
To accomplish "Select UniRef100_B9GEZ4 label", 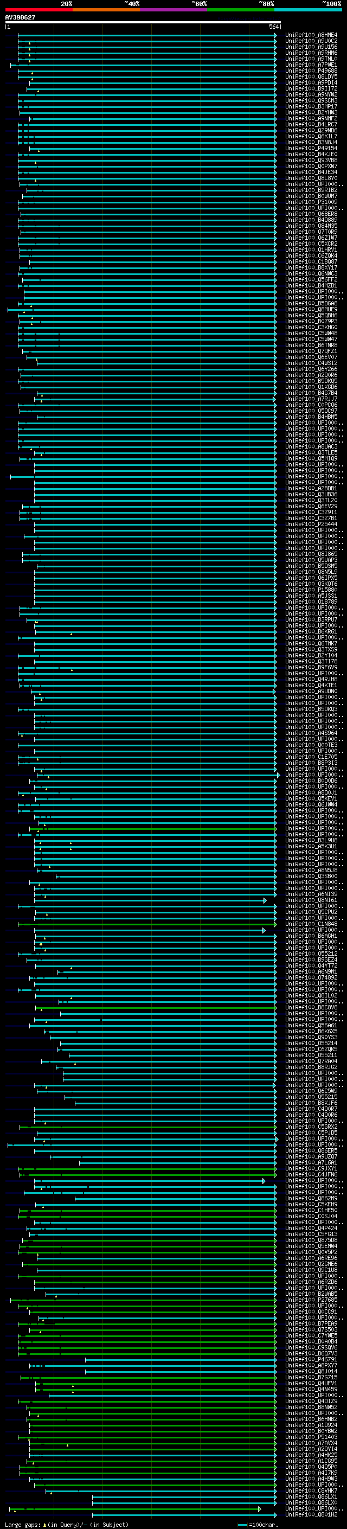I will coord(311,959).
